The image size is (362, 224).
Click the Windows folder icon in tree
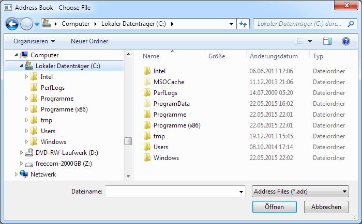click(x=34, y=141)
